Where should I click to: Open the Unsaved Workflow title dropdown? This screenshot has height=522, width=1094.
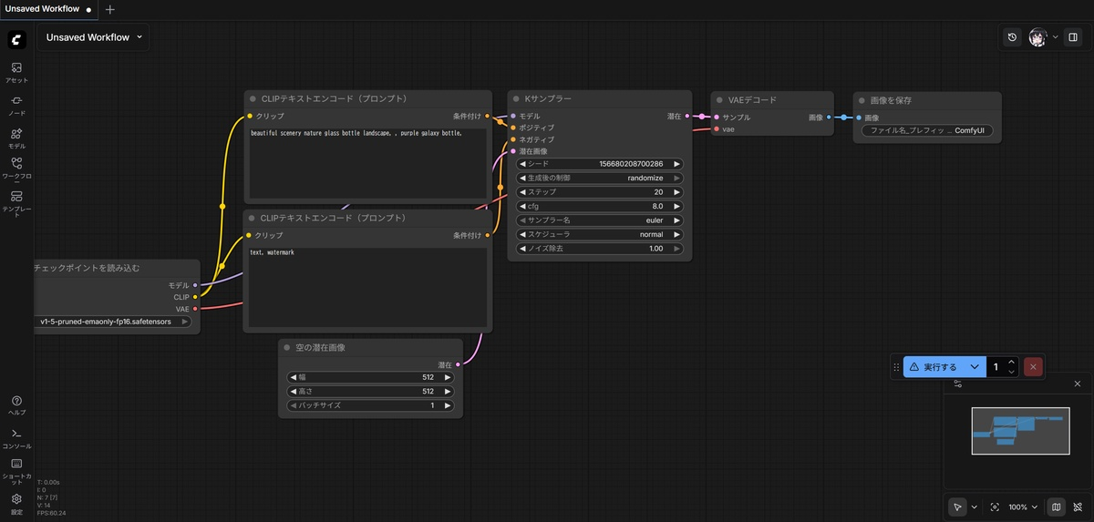pos(95,37)
